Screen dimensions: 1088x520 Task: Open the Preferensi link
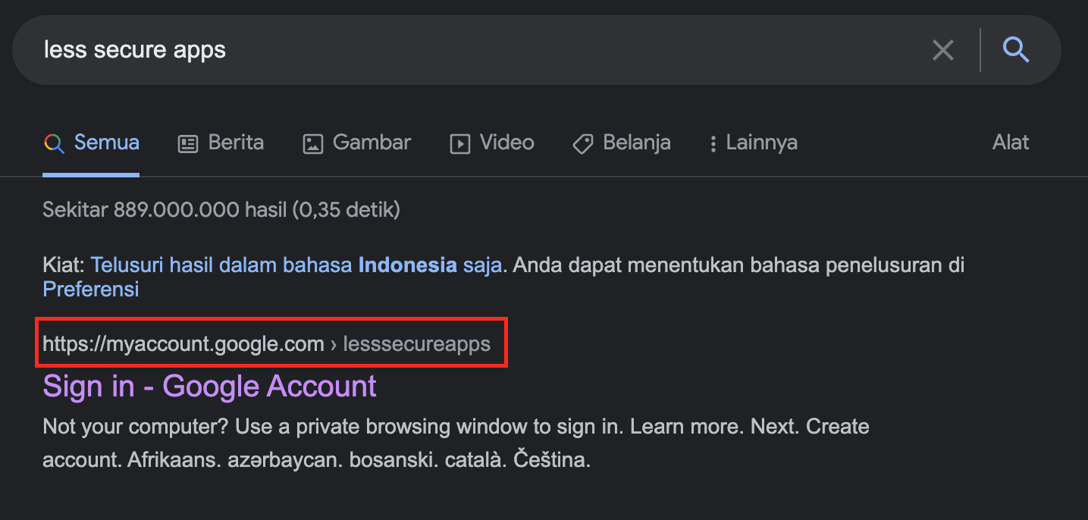(90, 289)
